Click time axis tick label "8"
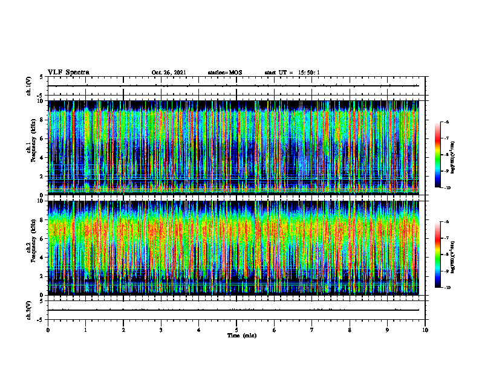 tap(350, 330)
